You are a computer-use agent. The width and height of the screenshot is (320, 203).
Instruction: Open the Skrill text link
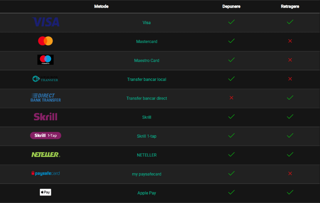click(x=147, y=117)
